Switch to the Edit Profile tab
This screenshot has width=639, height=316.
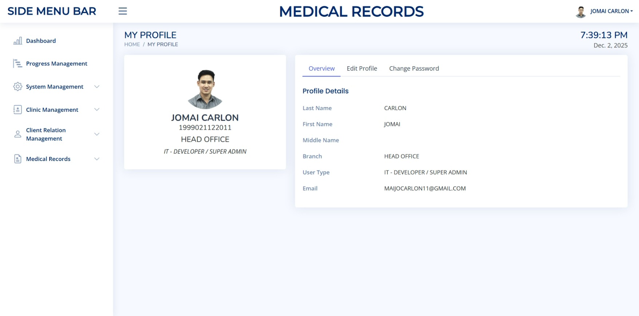point(362,68)
